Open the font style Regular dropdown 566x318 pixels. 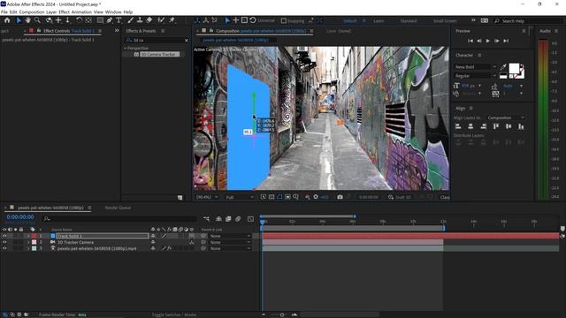[476, 76]
